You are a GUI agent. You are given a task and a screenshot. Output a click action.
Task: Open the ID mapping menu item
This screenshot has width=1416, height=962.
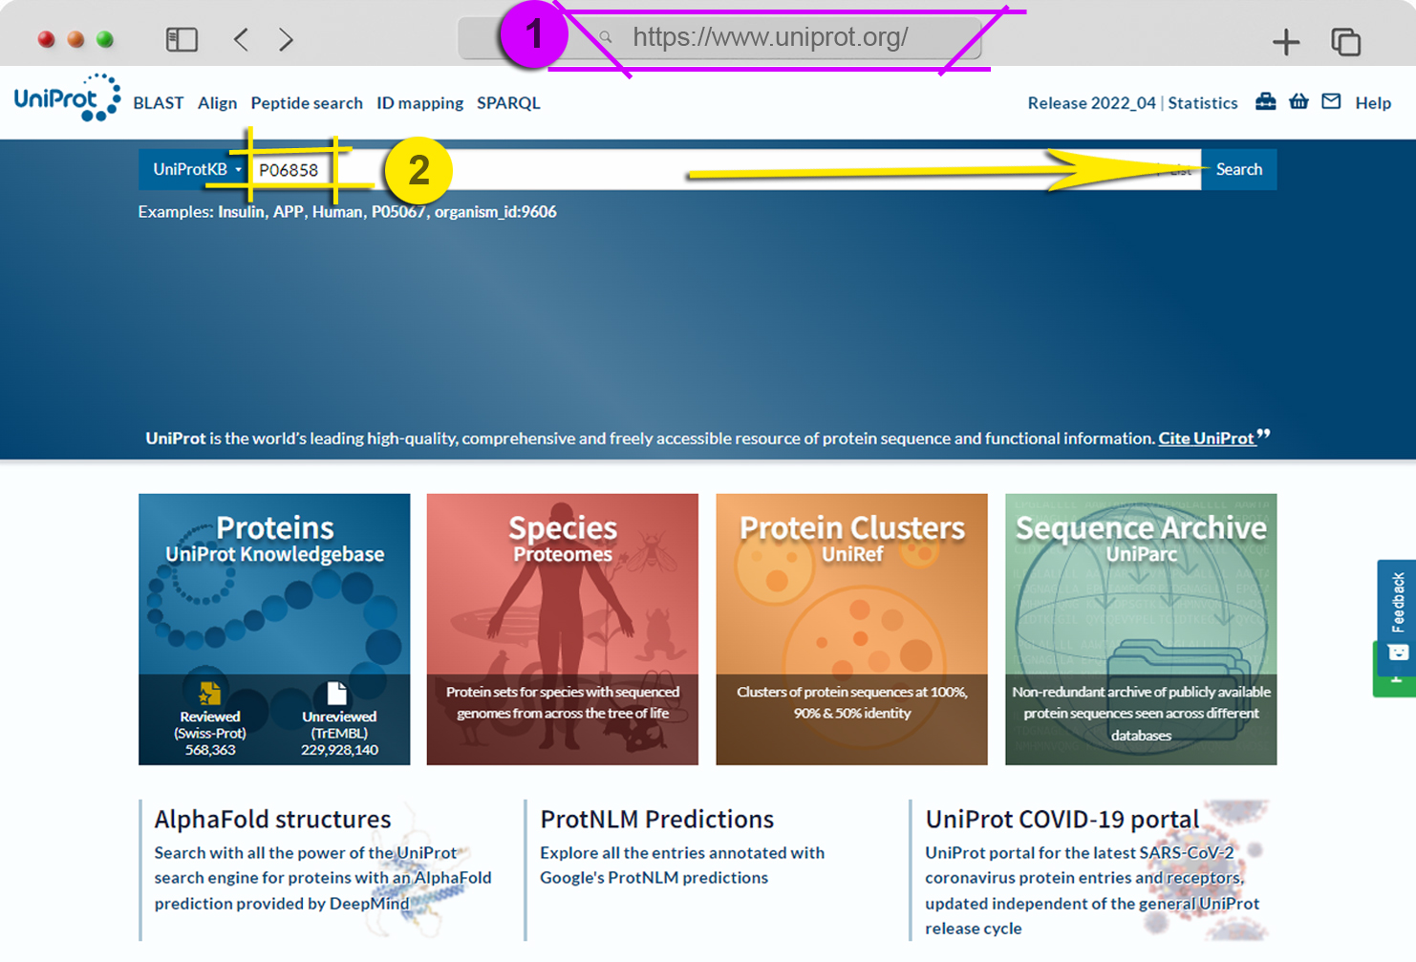[419, 103]
